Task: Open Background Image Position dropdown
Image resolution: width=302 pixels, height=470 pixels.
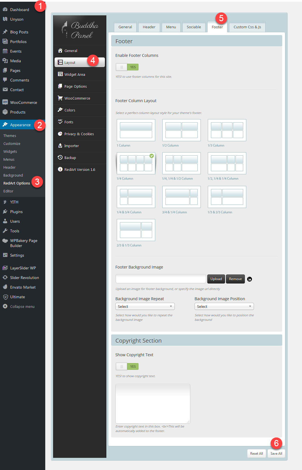Action: point(224,306)
